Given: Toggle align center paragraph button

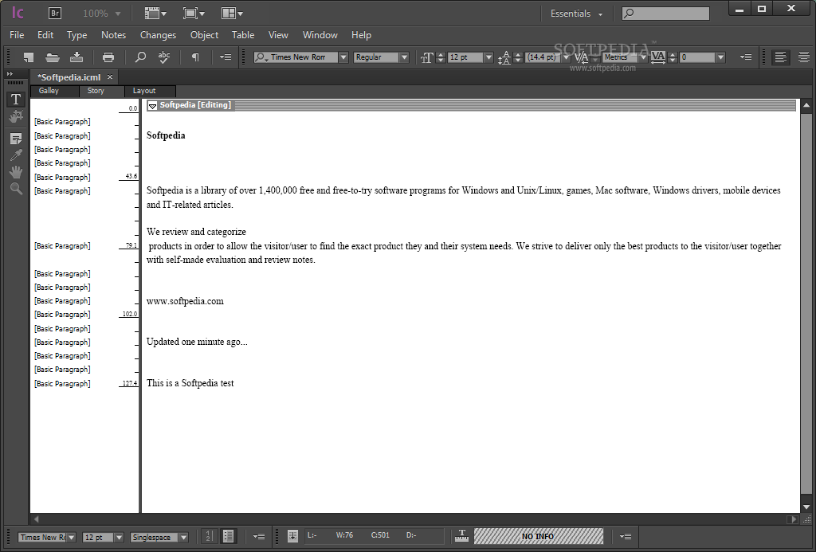Looking at the screenshot, I should tap(803, 57).
